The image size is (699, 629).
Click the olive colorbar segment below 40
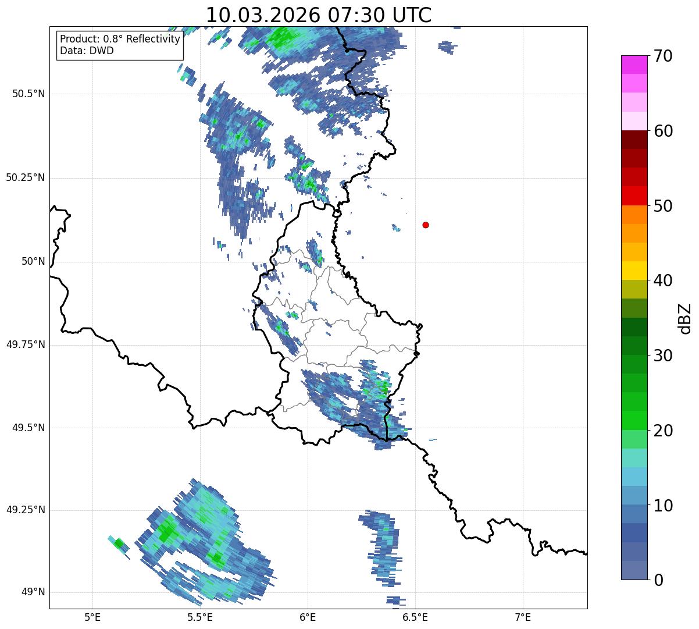coord(634,289)
